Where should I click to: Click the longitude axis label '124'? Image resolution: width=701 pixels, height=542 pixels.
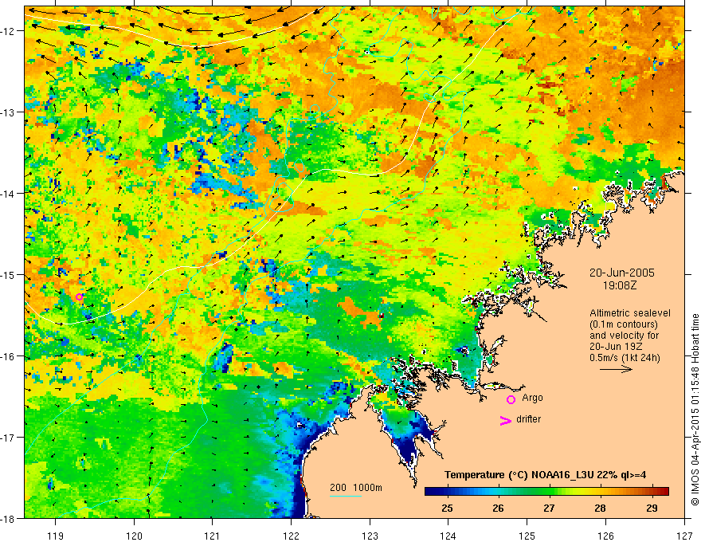(x=448, y=536)
